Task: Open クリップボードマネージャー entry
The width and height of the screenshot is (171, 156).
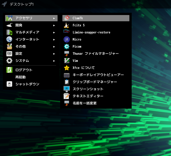Action: point(96,82)
